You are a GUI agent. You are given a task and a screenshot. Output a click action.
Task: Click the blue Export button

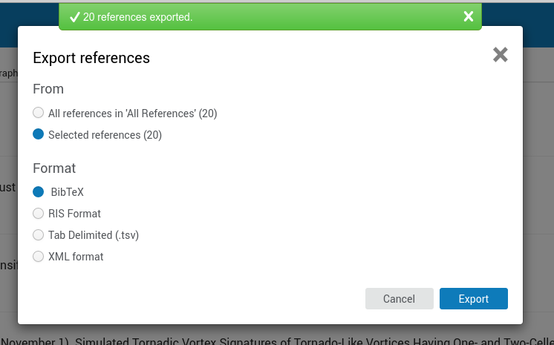[x=474, y=299]
